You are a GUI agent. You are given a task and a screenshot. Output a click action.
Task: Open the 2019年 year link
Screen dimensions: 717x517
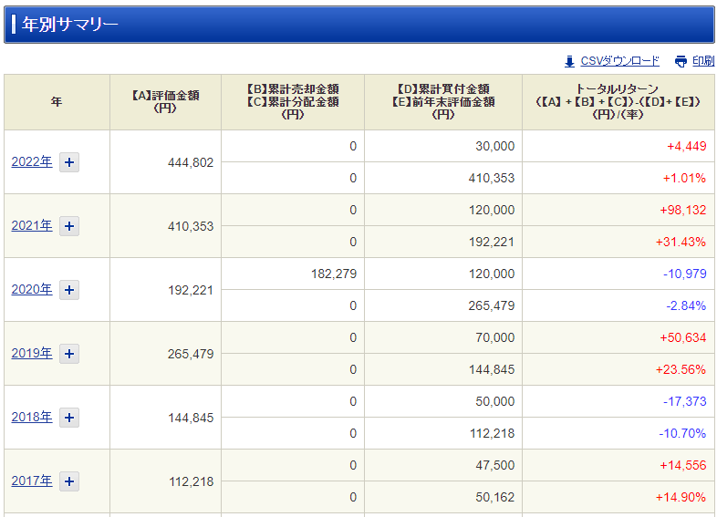[x=32, y=354]
